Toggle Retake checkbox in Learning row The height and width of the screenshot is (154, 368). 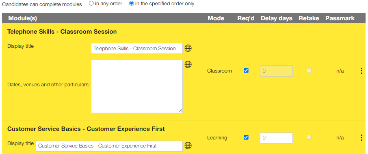(x=309, y=137)
